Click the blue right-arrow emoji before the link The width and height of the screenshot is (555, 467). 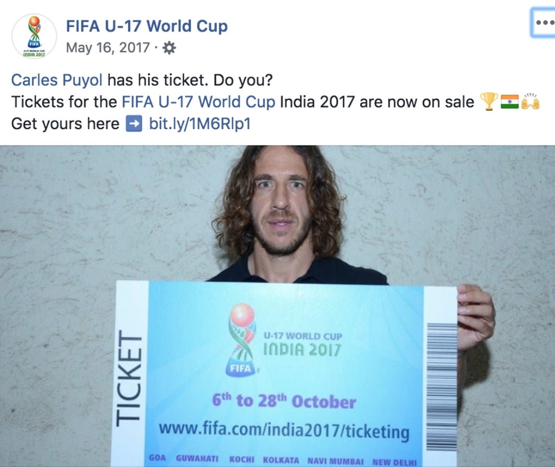pos(134,124)
